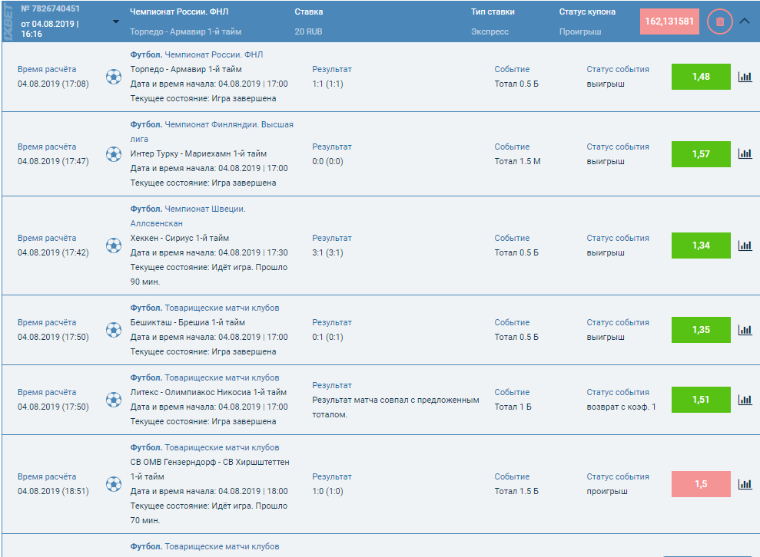This screenshot has height=557, width=760.
Task: Click coupon number 7826740451
Action: click(x=51, y=9)
